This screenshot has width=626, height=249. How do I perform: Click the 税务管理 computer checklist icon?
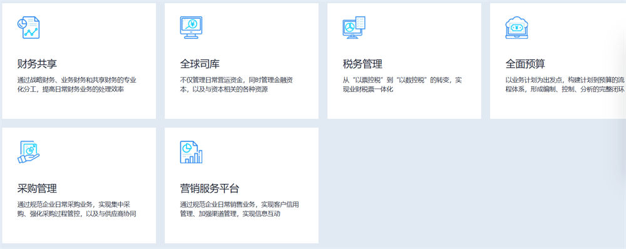pyautogui.click(x=354, y=28)
